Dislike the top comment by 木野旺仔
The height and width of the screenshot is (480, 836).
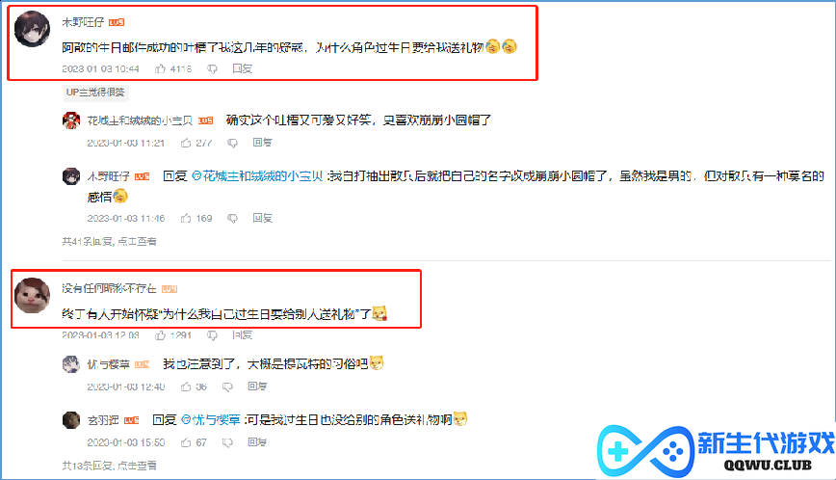pos(212,68)
